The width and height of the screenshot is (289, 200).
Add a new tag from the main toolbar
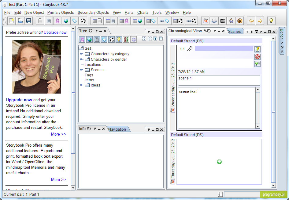74,21
